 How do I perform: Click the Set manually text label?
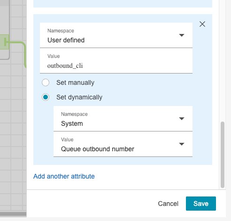(x=75, y=82)
